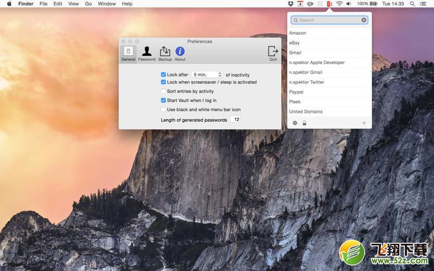The width and height of the screenshot is (434, 271).
Task: Disable Lock when screensaver / sleep is activated
Action: [163, 82]
